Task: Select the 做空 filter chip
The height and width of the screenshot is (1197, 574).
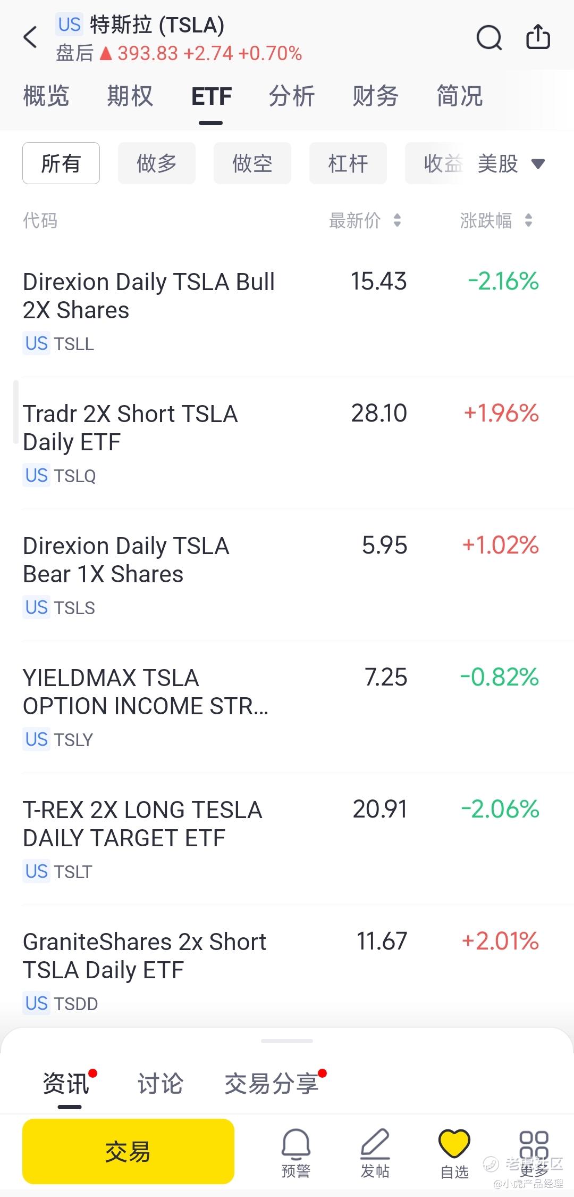Action: pyautogui.click(x=252, y=163)
